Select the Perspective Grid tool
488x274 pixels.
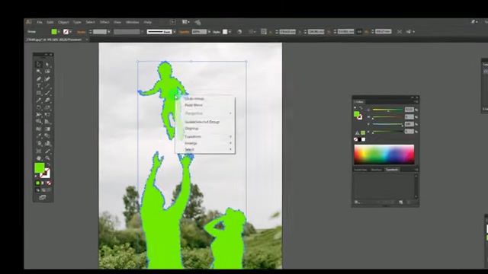click(47, 122)
